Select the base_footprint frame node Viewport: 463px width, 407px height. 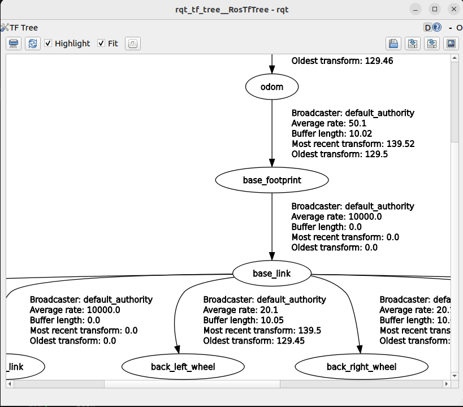(272, 180)
